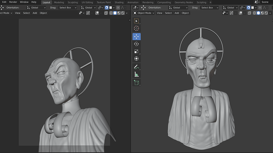Image resolution: width=273 pixels, height=153 pixels.
Task: Select the Annotate pencil tool
Action: [136, 67]
